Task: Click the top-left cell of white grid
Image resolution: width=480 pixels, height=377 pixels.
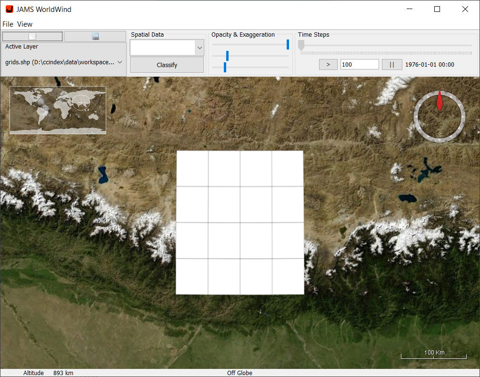Action: 192,169
